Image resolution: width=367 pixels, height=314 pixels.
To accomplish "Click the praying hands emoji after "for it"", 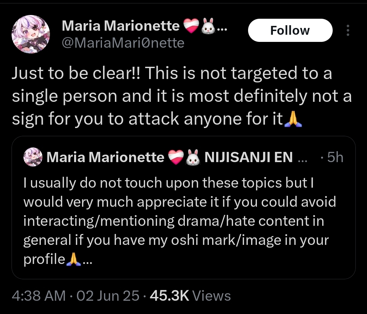I will (x=293, y=119).
